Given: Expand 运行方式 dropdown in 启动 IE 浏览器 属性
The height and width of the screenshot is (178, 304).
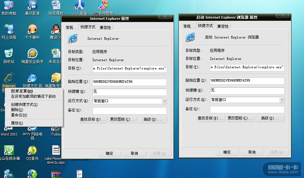Looking at the screenshot, I should [x=282, y=100].
